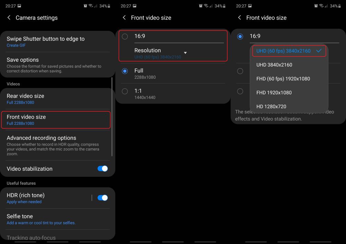Tap checkmark next to UHD (60 fps) option
Viewport: 346px width, 244px height.
[319, 51]
